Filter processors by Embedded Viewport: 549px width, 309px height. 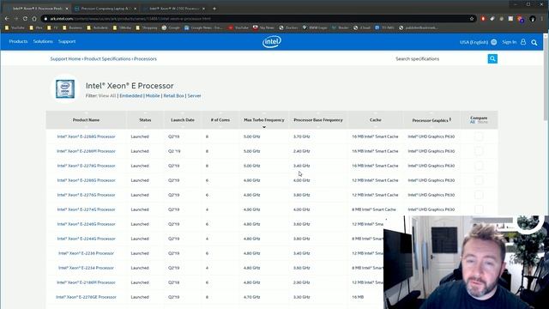pos(131,95)
